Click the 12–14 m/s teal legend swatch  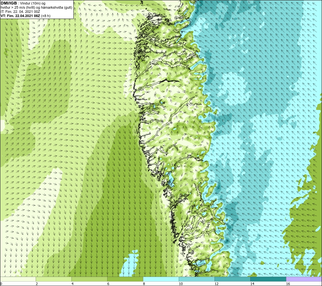232,279
